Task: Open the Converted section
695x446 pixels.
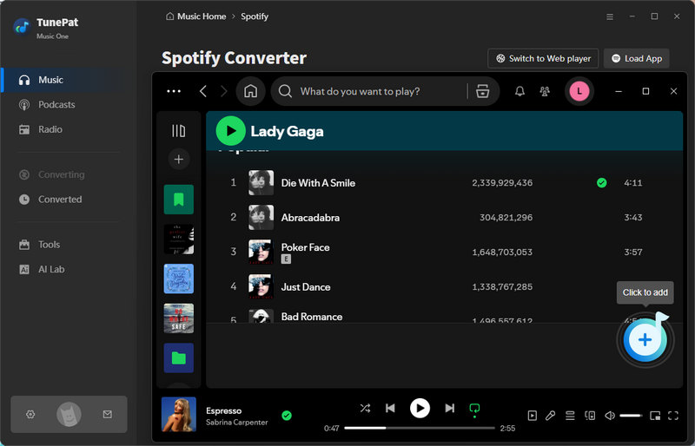Action: point(60,200)
